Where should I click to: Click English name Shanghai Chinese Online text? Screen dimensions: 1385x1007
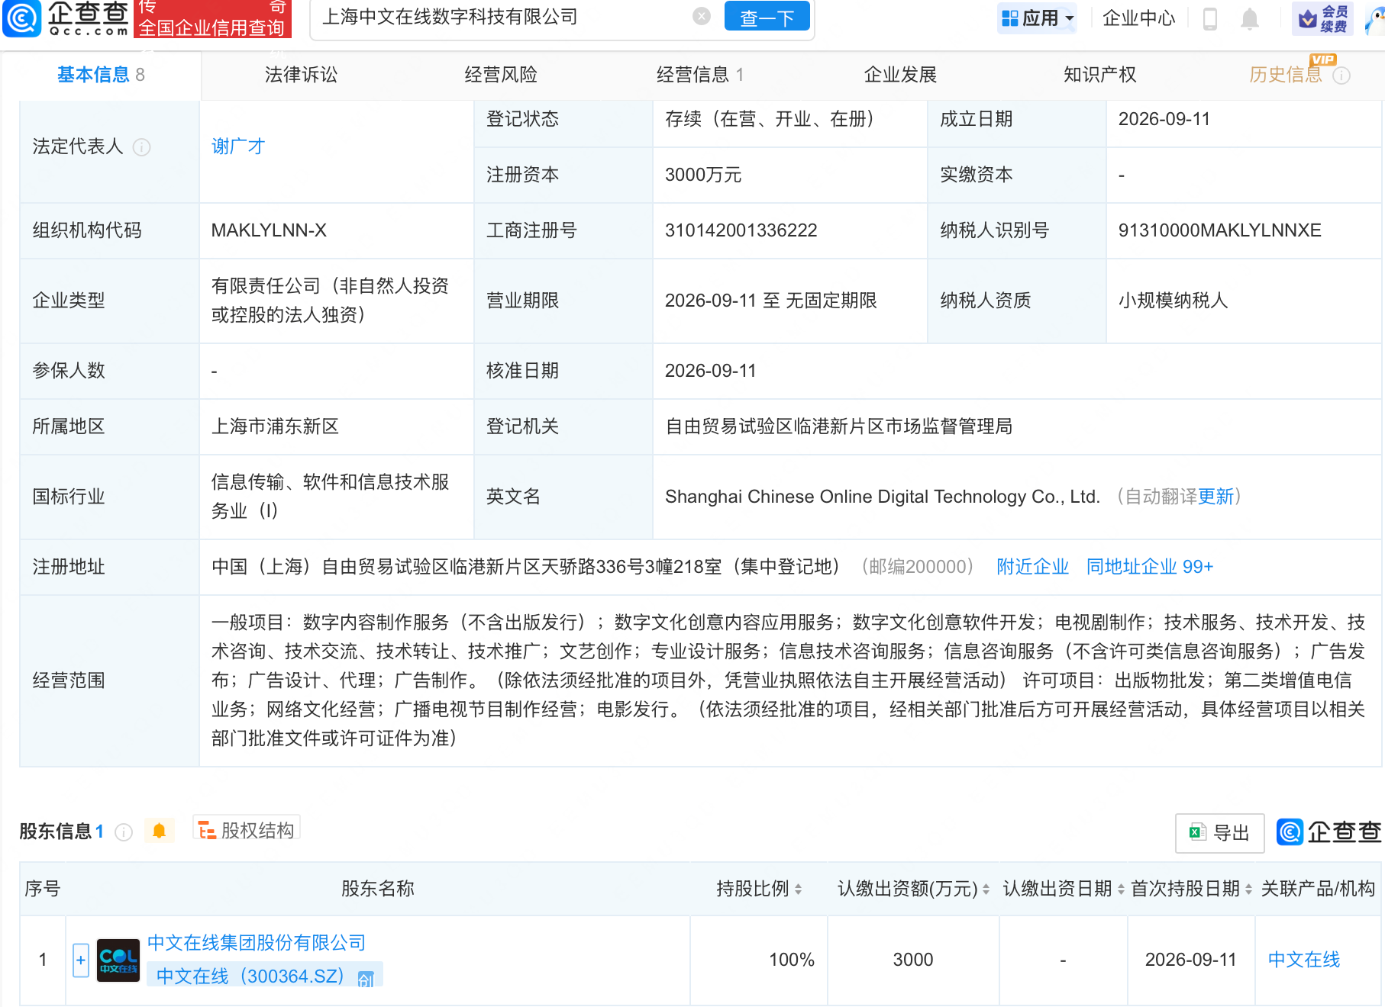point(883,497)
